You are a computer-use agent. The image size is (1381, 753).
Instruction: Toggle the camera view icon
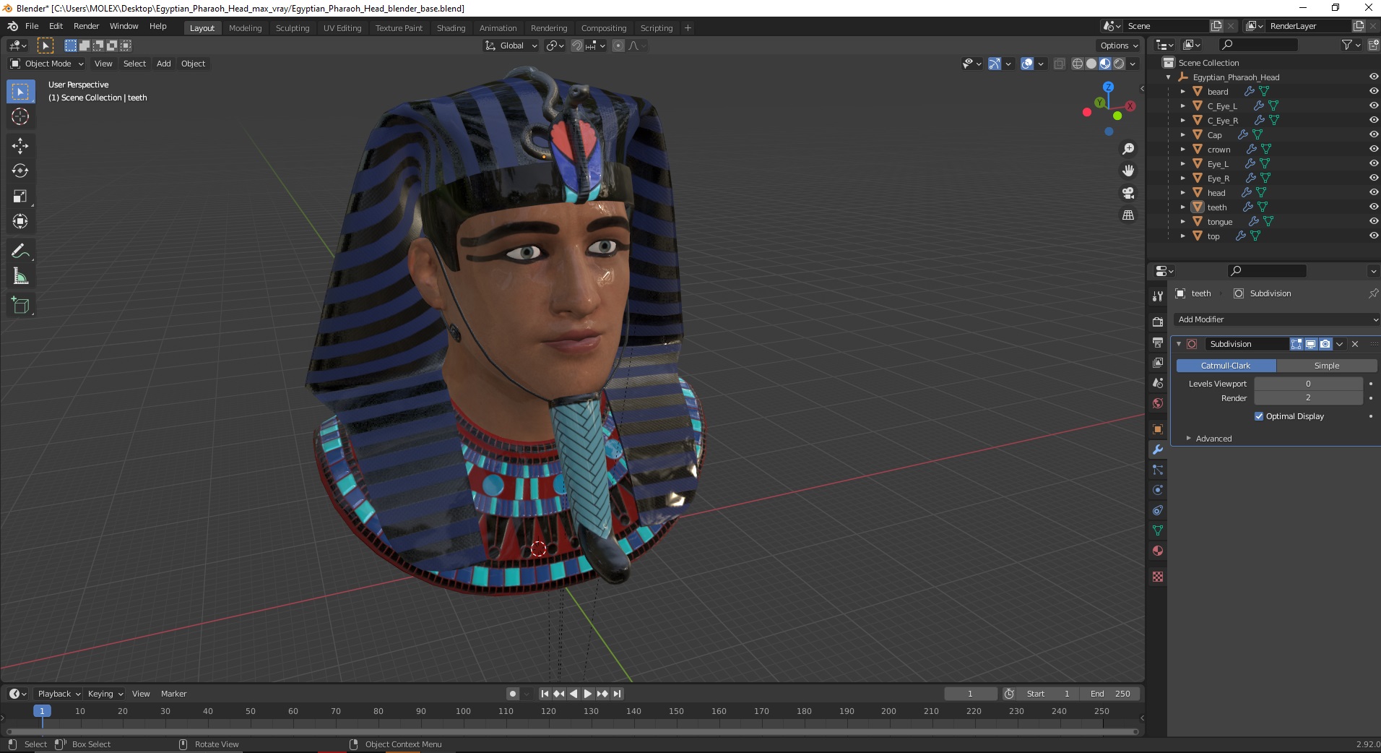point(1128,193)
